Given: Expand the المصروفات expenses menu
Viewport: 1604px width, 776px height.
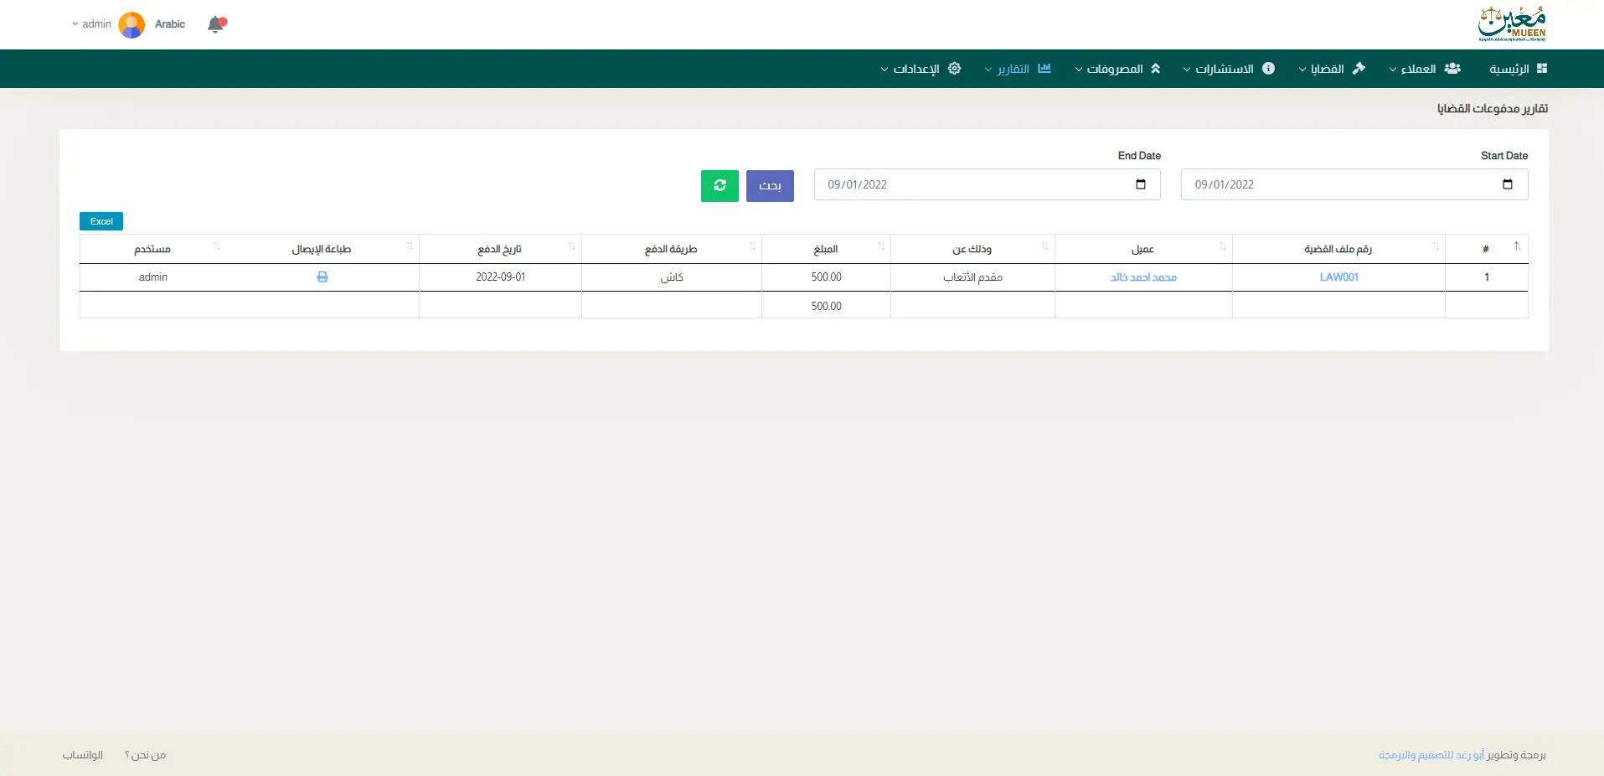Looking at the screenshot, I should tap(1117, 69).
